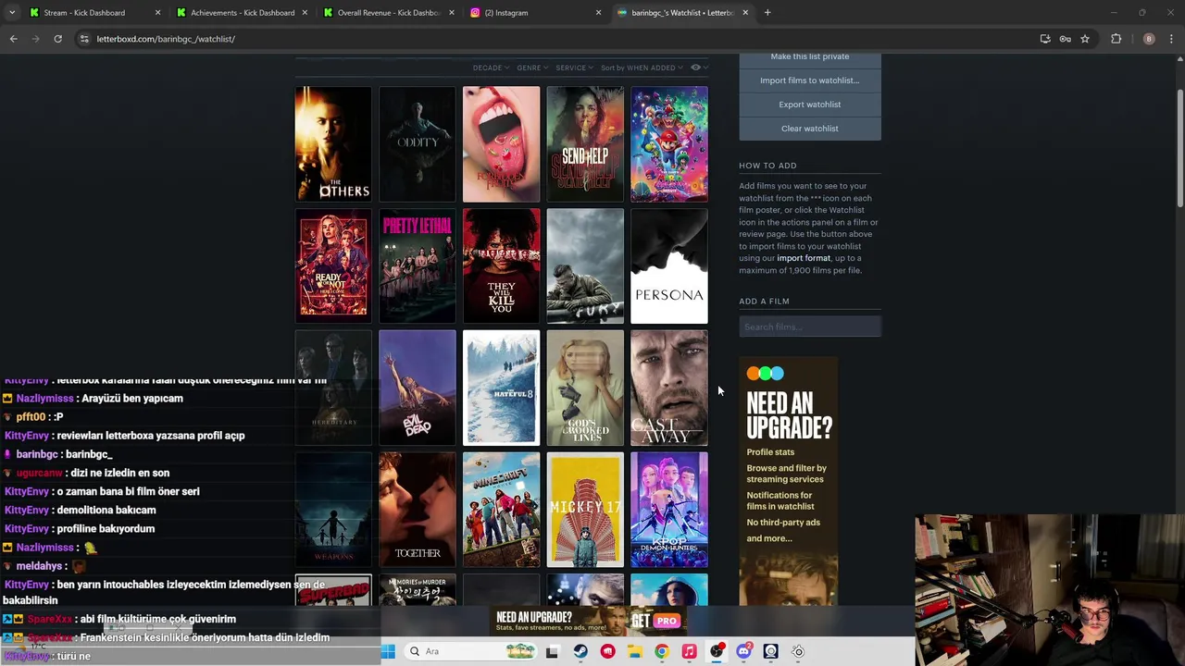The image size is (1185, 666).
Task: Open the Chrome profile avatar
Action: [1149, 39]
